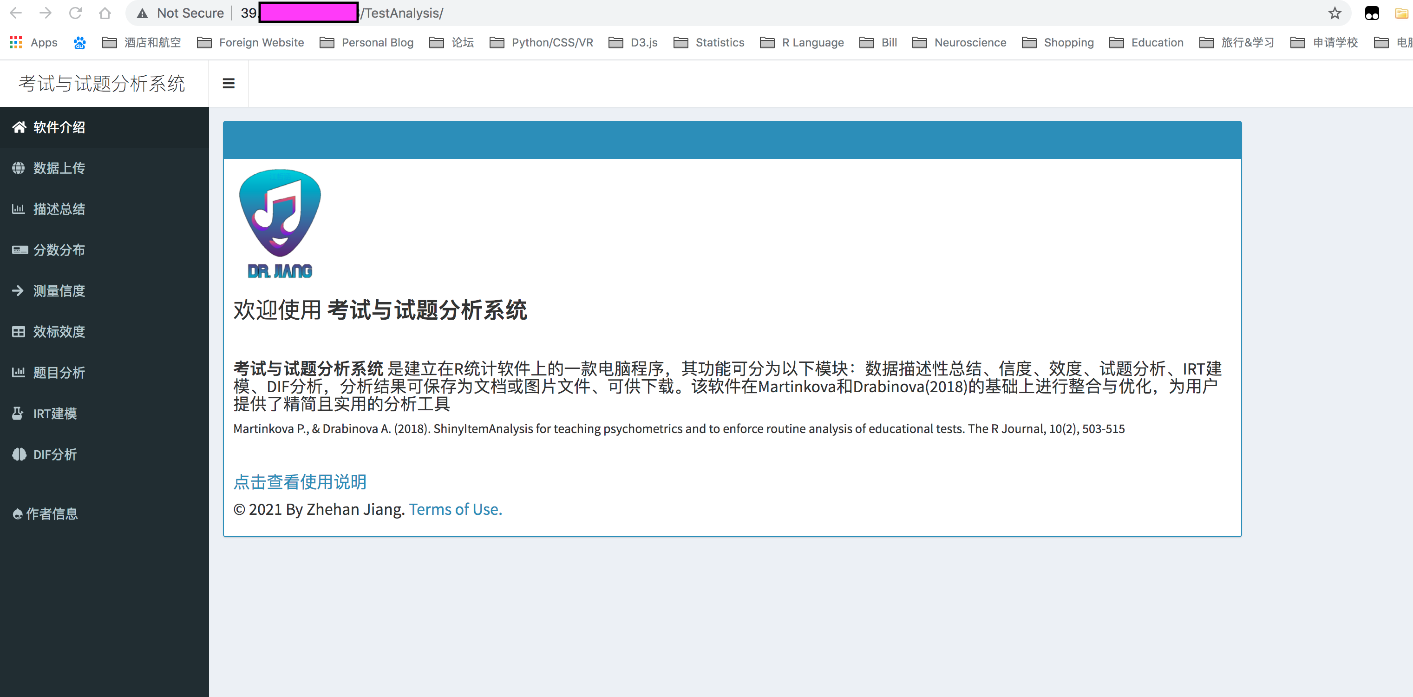1413x697 pixels.
Task: Open the 题目分析 sidebar menu item
Action: pos(59,373)
